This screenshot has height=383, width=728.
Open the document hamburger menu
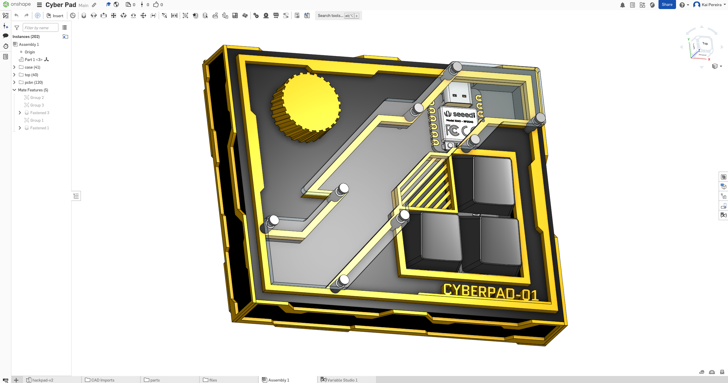click(x=39, y=5)
